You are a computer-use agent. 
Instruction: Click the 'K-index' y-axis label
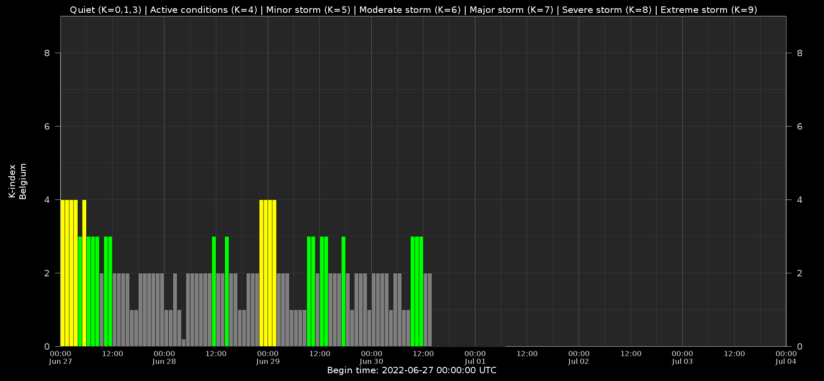pos(12,181)
